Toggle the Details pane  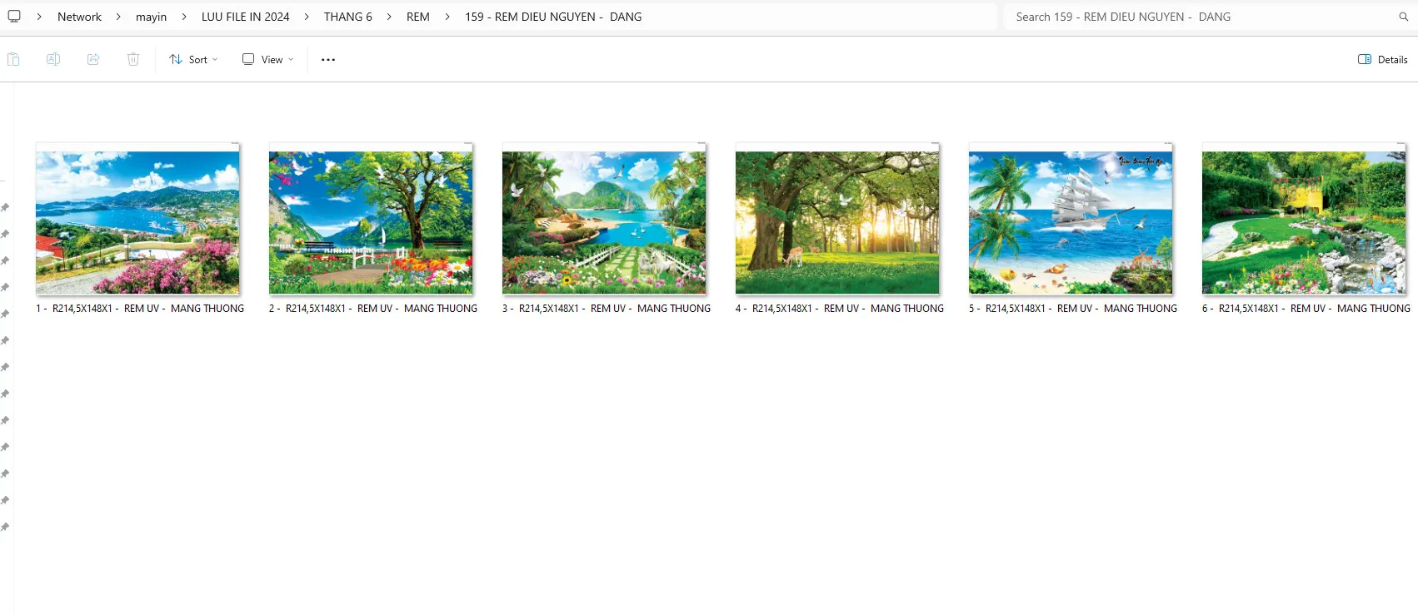(1382, 60)
